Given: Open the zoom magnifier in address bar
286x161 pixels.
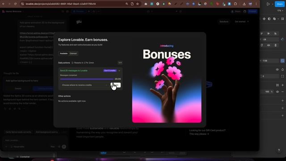Looking at the screenshot, I should point(126,4).
